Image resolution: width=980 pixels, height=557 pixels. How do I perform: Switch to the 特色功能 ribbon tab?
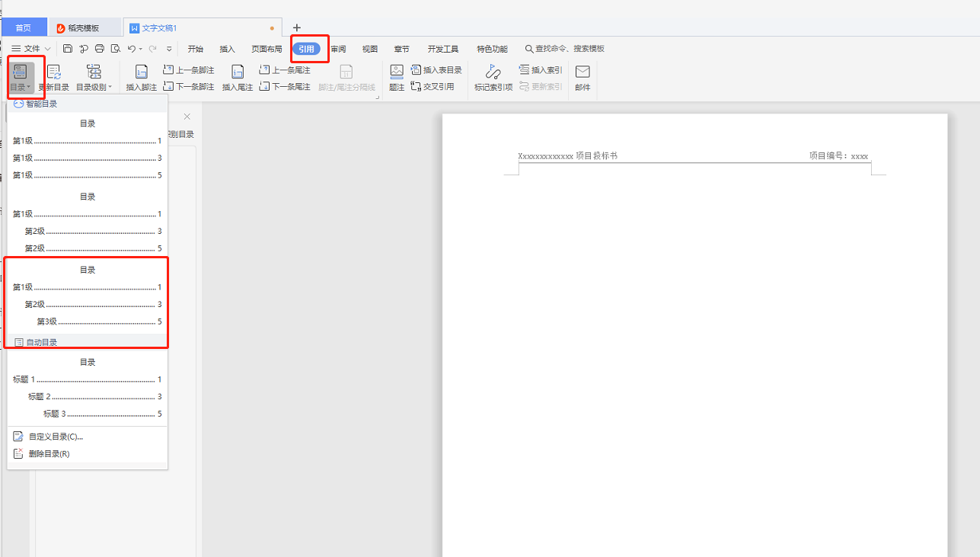click(493, 49)
